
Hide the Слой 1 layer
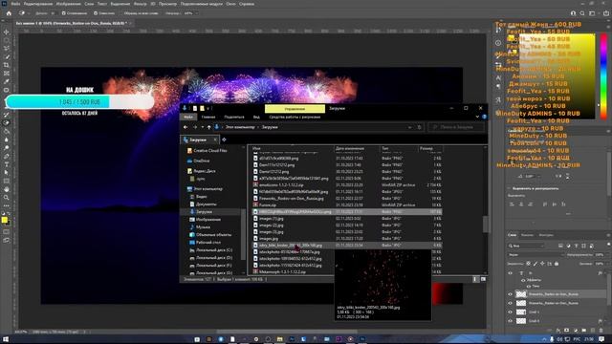[510, 312]
